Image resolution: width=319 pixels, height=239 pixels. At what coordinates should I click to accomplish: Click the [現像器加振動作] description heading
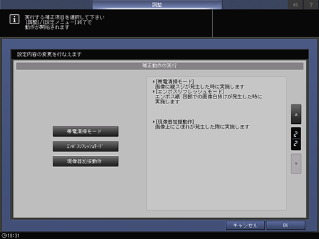(x=173, y=122)
